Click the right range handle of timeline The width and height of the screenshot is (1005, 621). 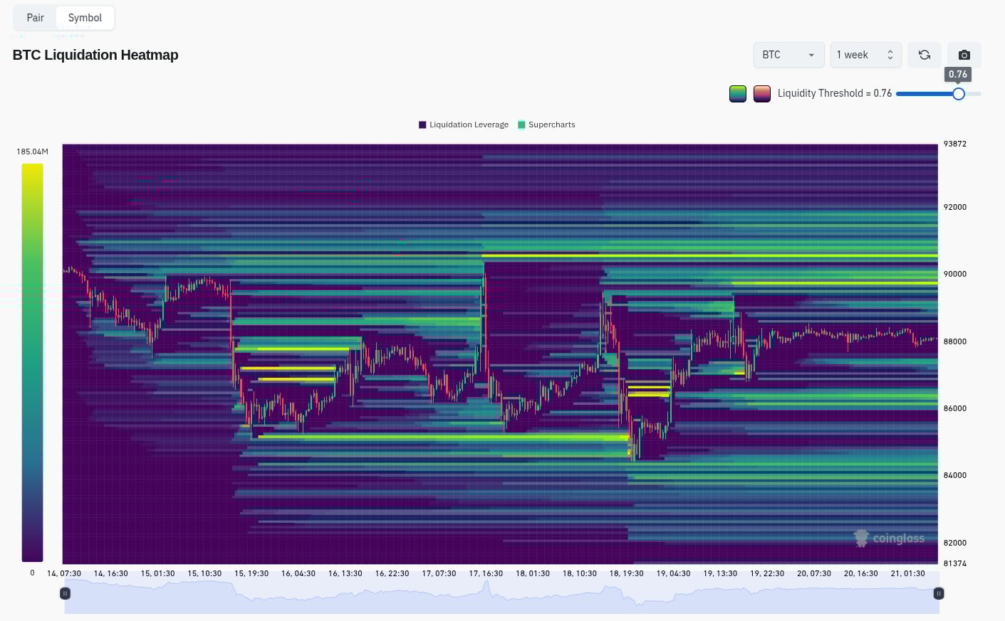(x=938, y=593)
